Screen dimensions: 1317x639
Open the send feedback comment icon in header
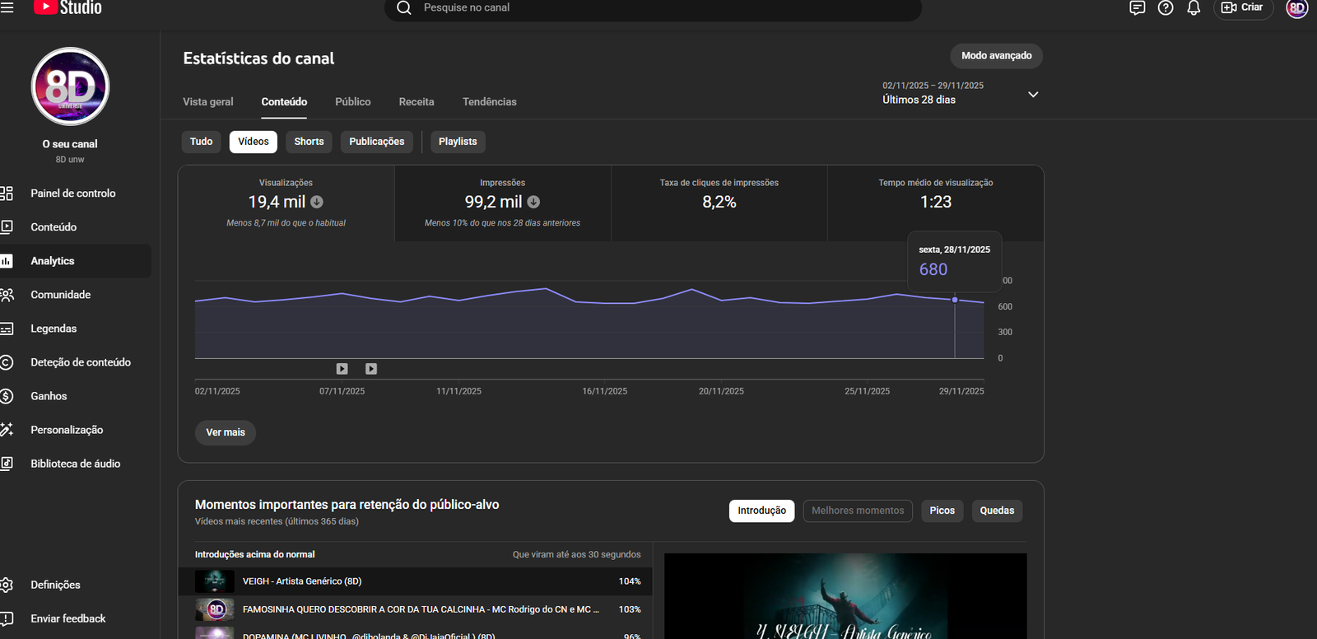pos(1137,8)
